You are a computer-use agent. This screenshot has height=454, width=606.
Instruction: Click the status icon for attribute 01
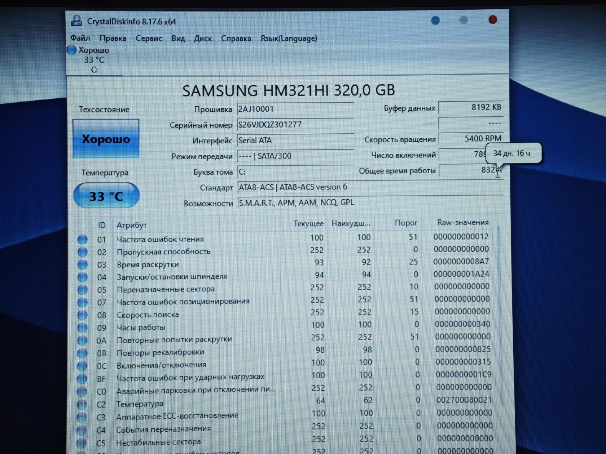point(83,239)
